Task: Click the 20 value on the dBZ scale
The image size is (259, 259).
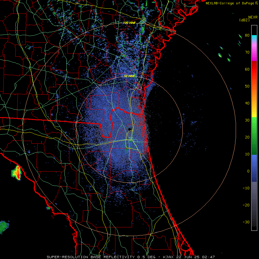Action: point(247,137)
